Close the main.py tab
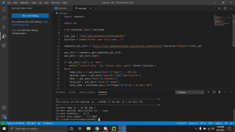 coord(90,8)
